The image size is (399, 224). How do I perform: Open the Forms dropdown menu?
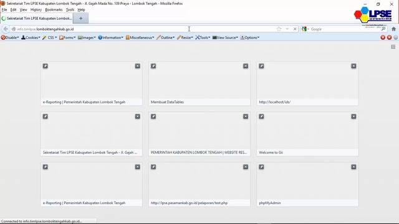pos(67,37)
